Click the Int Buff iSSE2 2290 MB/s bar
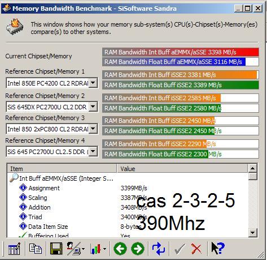This screenshot has height=260, width=267. click(181, 144)
